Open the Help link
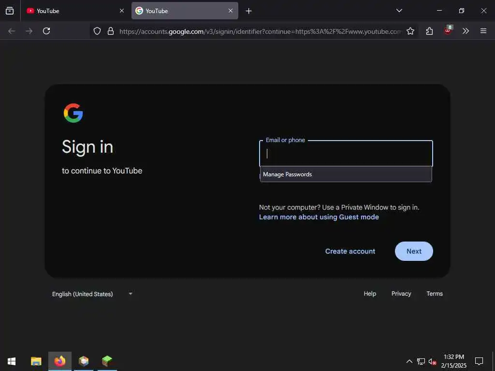This screenshot has width=495, height=371. (370, 293)
